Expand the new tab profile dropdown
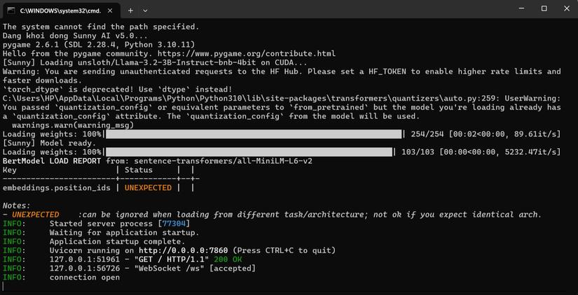The width and height of the screenshot is (578, 295). pyautogui.click(x=145, y=10)
